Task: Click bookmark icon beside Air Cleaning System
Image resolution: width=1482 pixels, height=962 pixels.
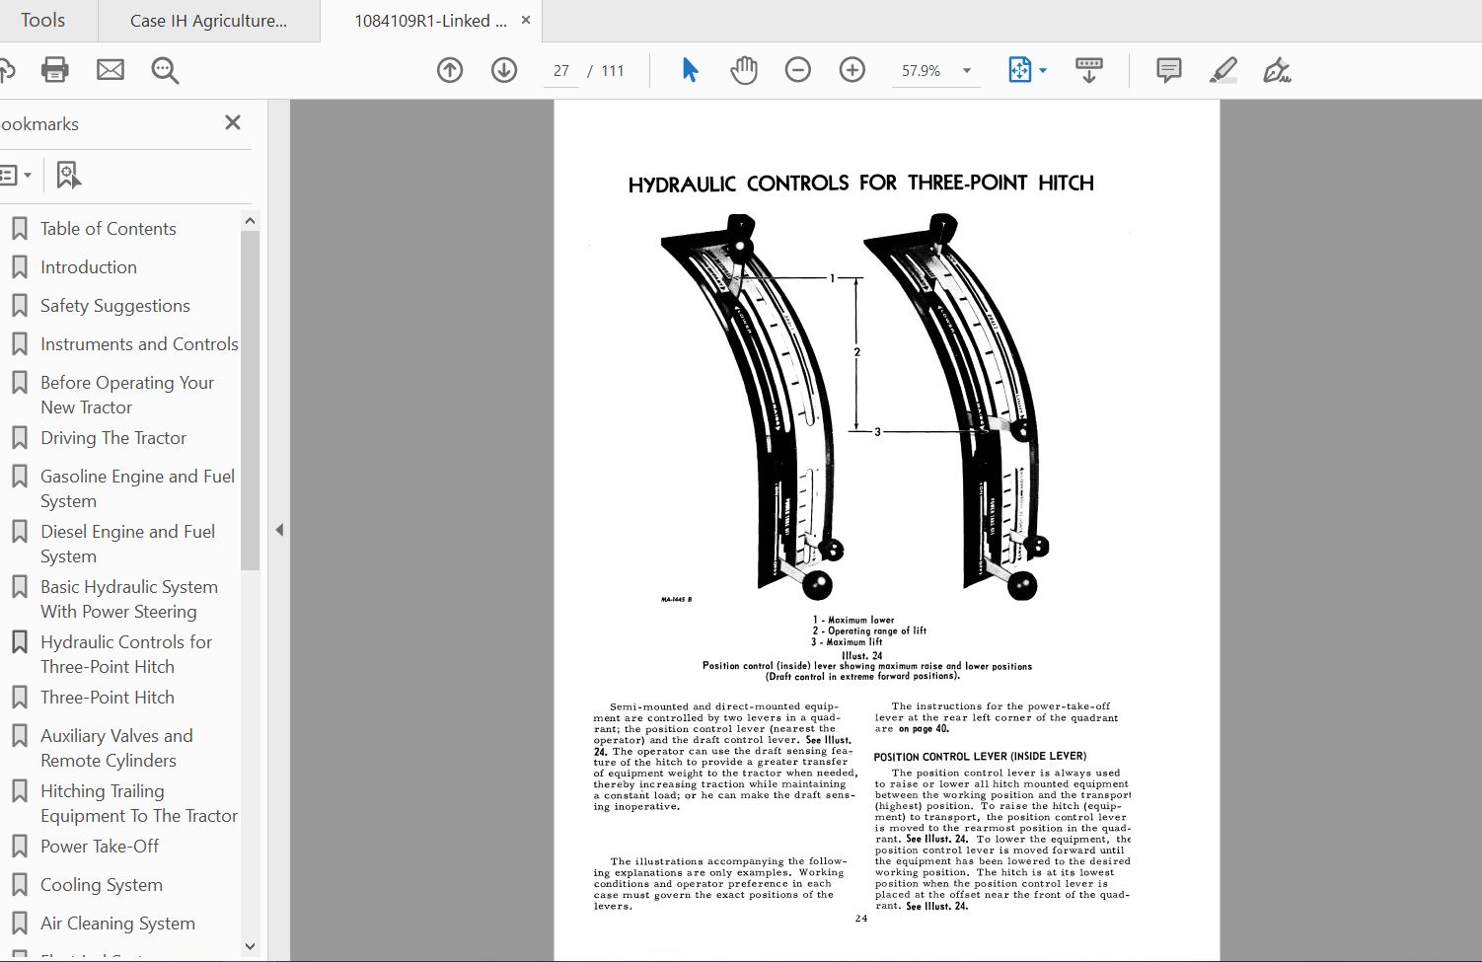Action: (19, 924)
